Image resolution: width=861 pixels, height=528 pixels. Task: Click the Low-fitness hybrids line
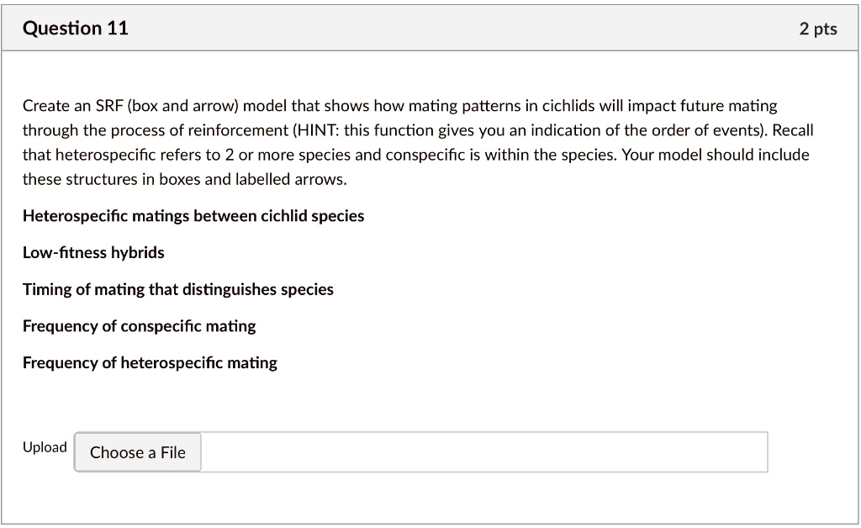(93, 252)
